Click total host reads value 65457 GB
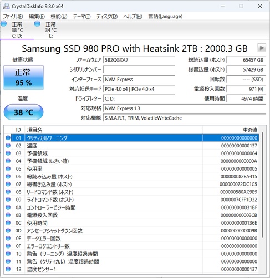 pyautogui.click(x=246, y=60)
